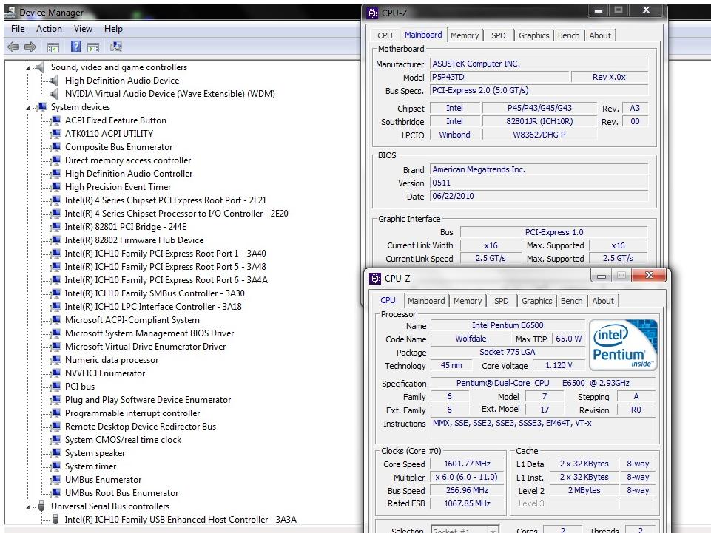Click the ASUSTeK Computer INC. manufacturer field
The image size is (711, 533).
click(538, 64)
